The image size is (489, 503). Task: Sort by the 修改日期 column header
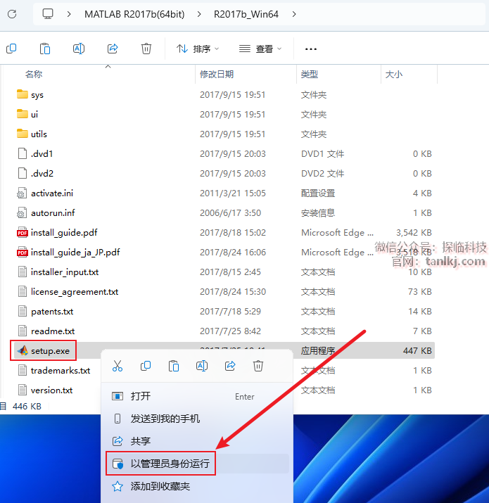[217, 74]
